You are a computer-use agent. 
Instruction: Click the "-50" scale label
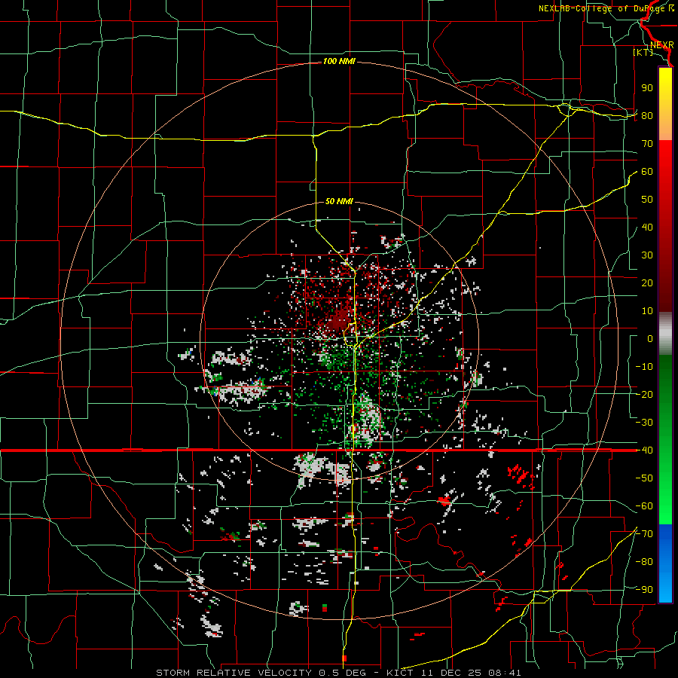[x=644, y=478]
